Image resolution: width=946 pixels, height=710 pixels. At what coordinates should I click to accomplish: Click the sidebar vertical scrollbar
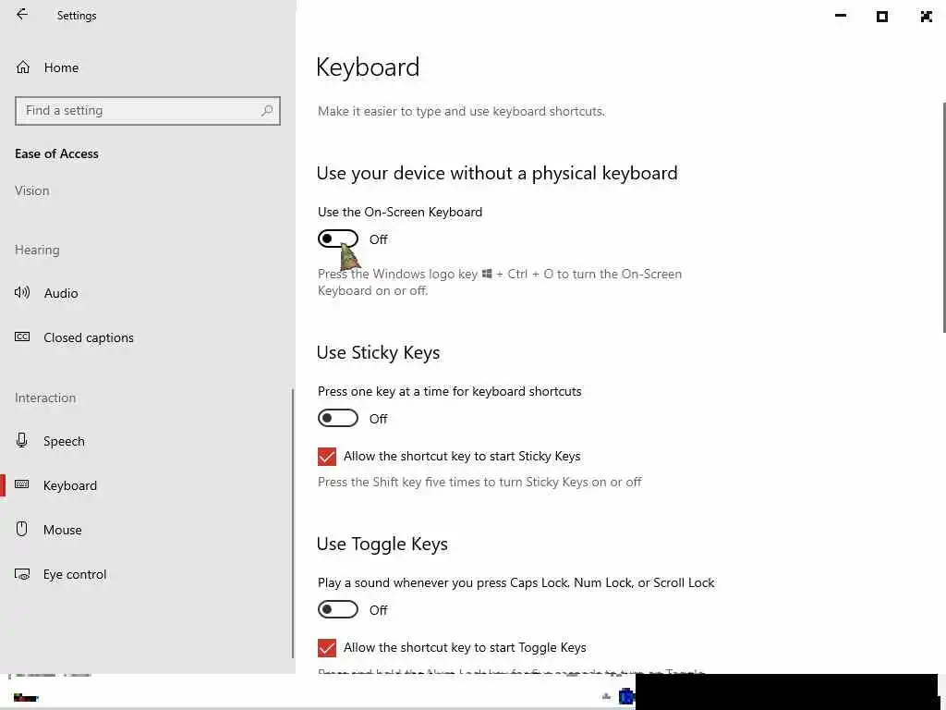tap(293, 522)
